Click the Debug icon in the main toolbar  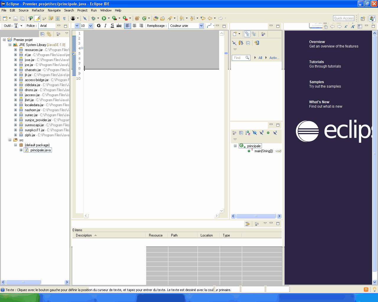(93, 18)
